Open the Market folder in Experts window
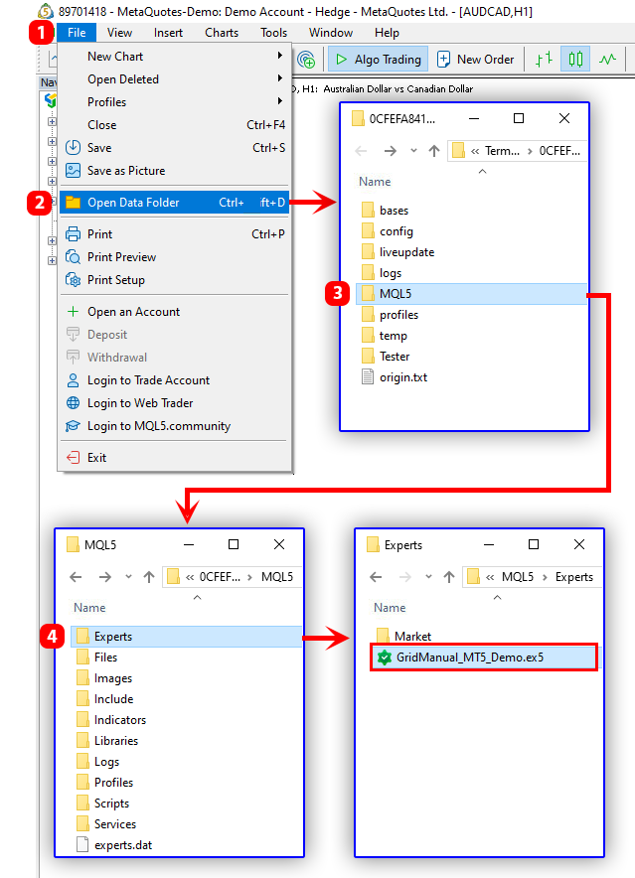635x878 pixels. [403, 636]
